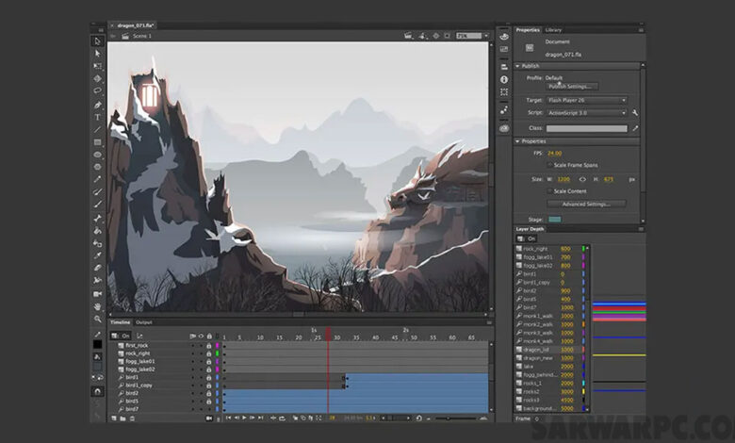Select the Subselection tool
The height and width of the screenshot is (443, 735).
tap(97, 54)
